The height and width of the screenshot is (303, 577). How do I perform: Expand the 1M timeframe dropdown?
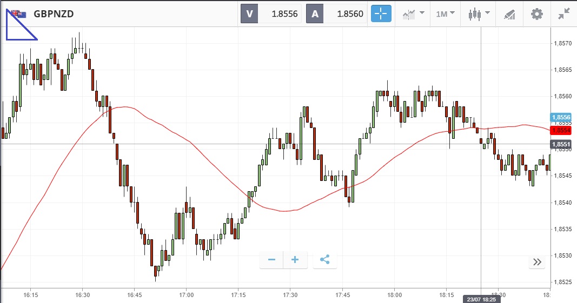click(446, 14)
